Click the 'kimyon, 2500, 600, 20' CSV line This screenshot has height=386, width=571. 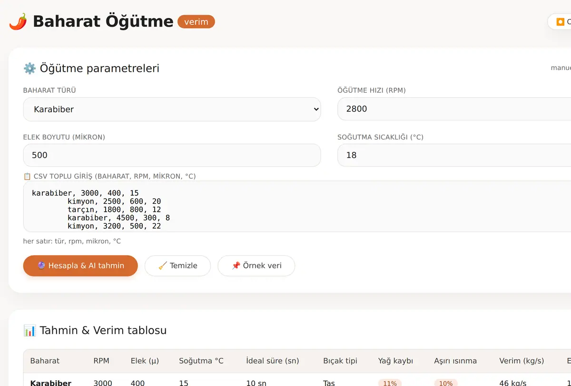[x=114, y=201]
